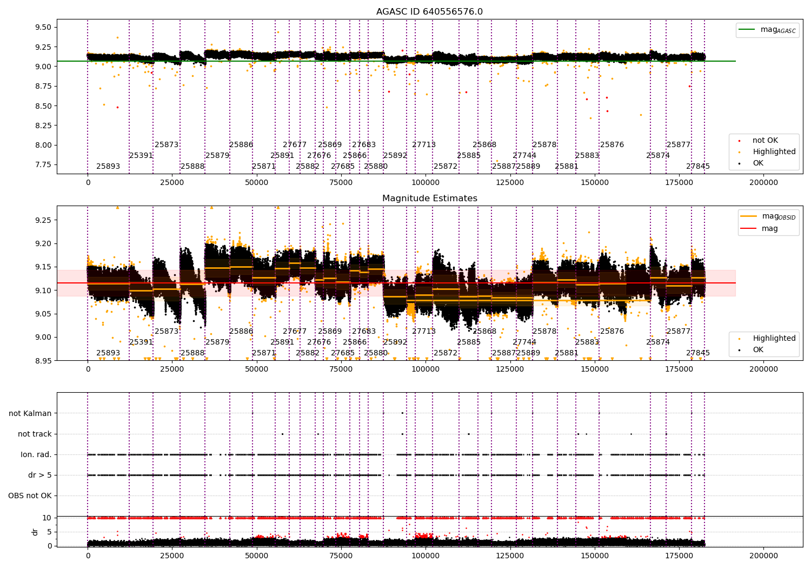The image size is (811, 568).
Task: Click the 'not Kalman' row label
Action: click(x=30, y=414)
